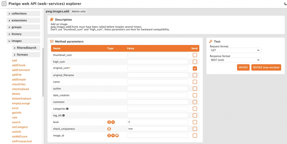Expand the extensions group

tap(24, 20)
